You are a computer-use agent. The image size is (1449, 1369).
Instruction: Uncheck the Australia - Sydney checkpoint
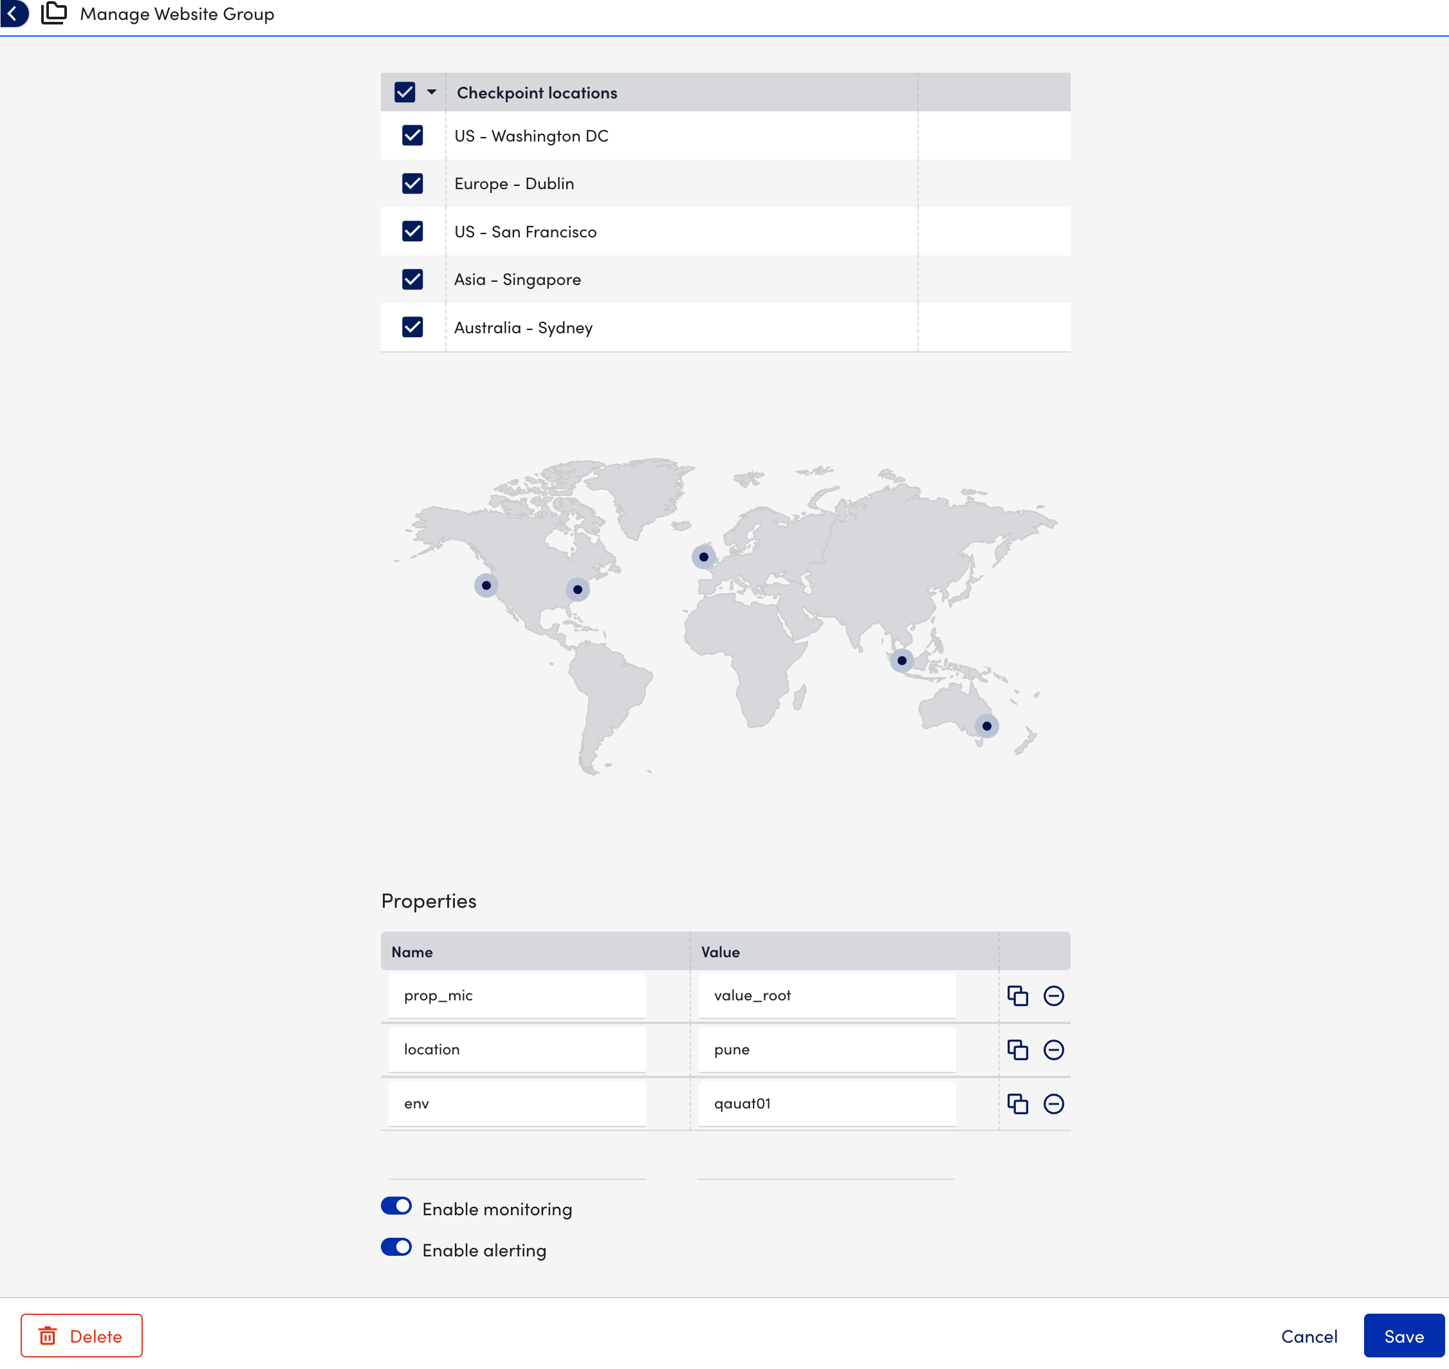tap(412, 327)
